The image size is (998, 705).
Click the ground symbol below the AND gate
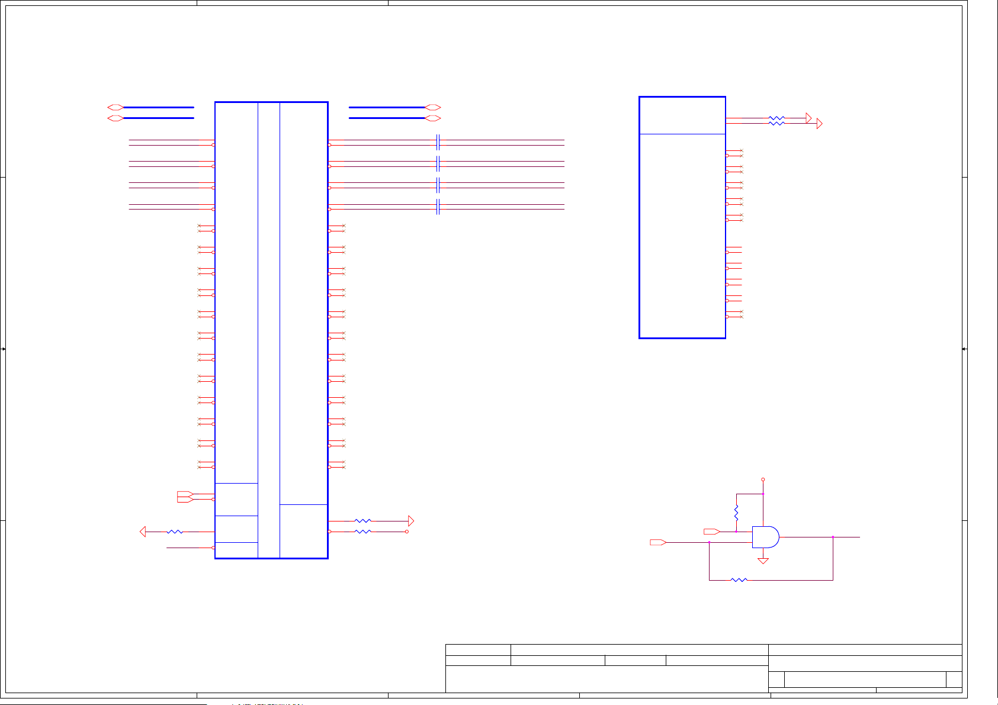click(763, 560)
